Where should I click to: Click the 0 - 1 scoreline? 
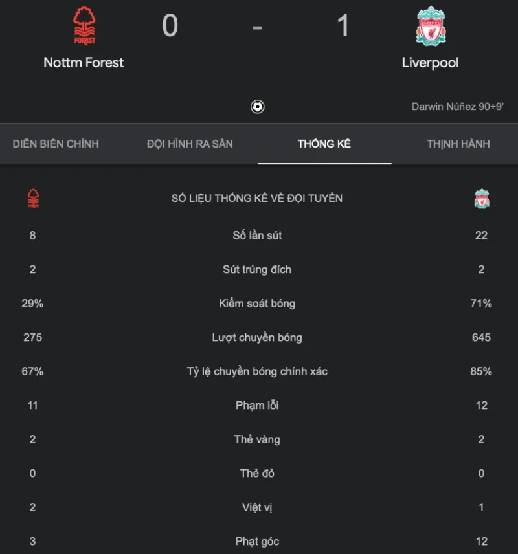click(x=257, y=27)
